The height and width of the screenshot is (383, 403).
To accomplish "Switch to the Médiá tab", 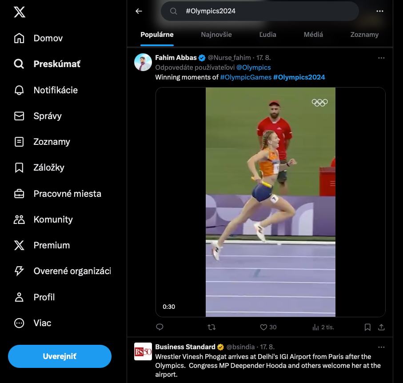I will click(x=313, y=35).
